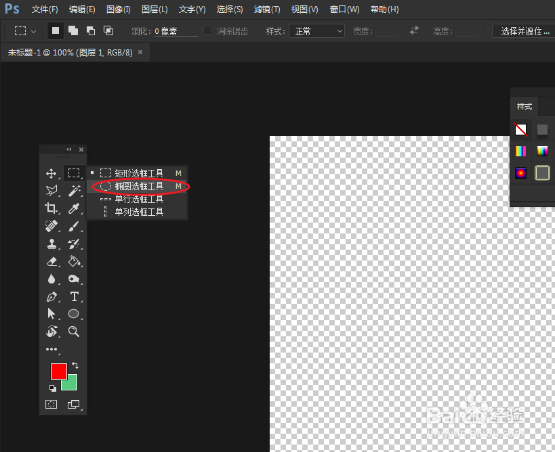Viewport: 555px width, 452px height.
Task: Open the 样式 panel tab
Action: (x=525, y=106)
